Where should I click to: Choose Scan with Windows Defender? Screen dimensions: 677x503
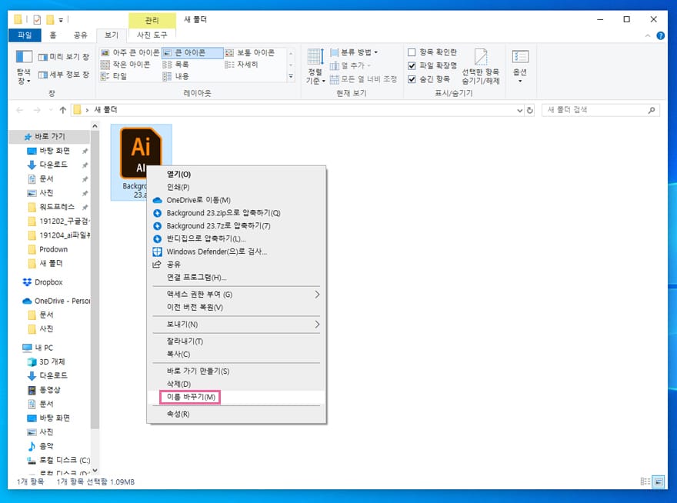237,251
